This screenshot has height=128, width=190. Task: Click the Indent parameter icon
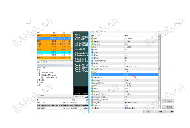(92, 64)
